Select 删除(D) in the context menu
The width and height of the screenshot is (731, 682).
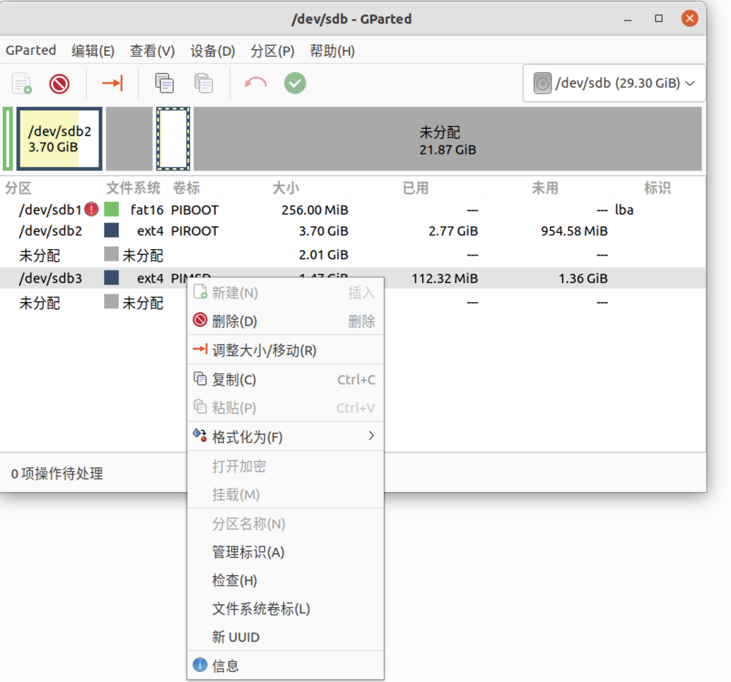(x=234, y=321)
